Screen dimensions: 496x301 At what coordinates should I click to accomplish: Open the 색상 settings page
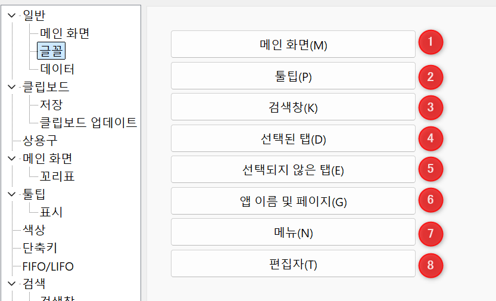[34, 230]
